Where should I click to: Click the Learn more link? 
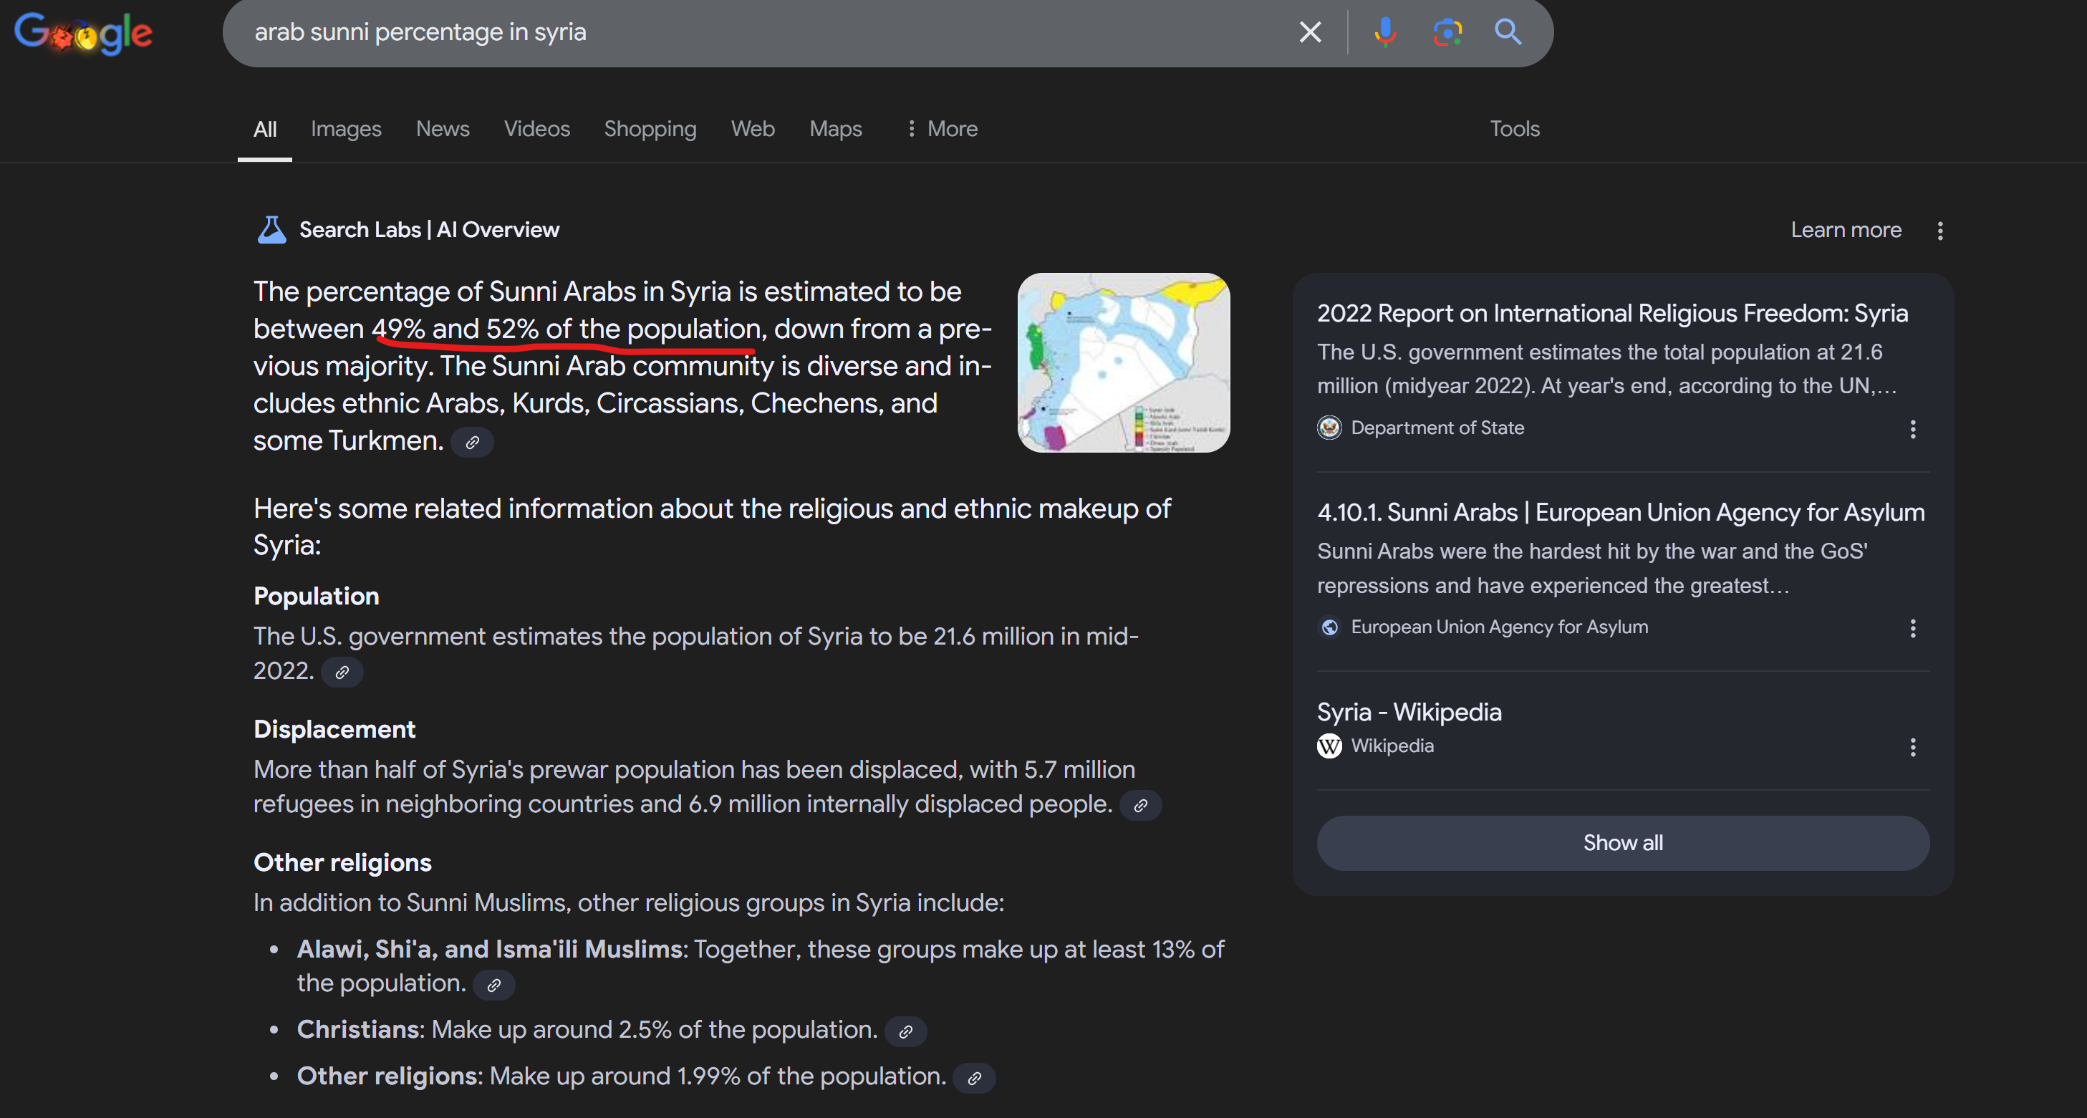tap(1846, 230)
